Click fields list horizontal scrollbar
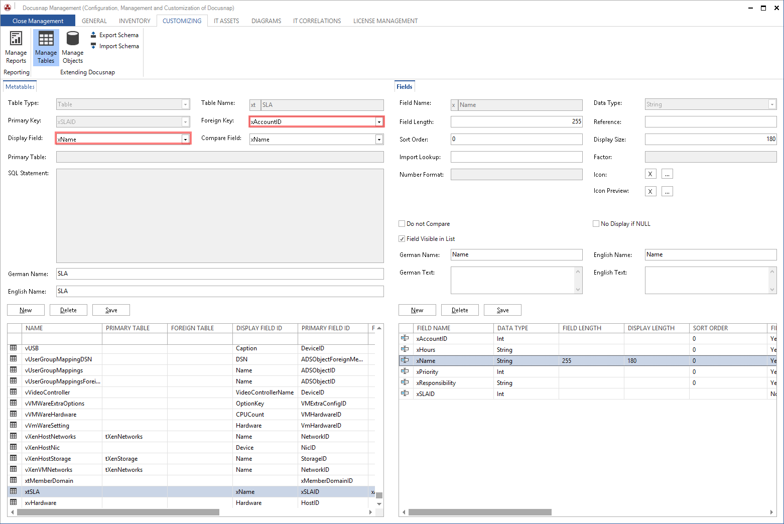The image size is (784, 524). 480,512
